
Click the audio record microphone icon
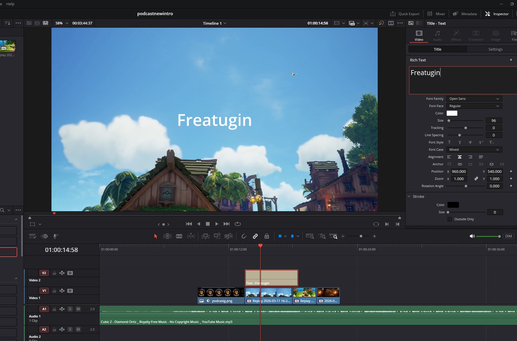click(55, 236)
